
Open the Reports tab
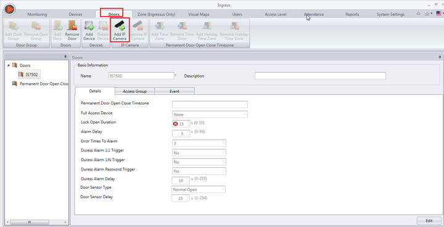point(352,14)
